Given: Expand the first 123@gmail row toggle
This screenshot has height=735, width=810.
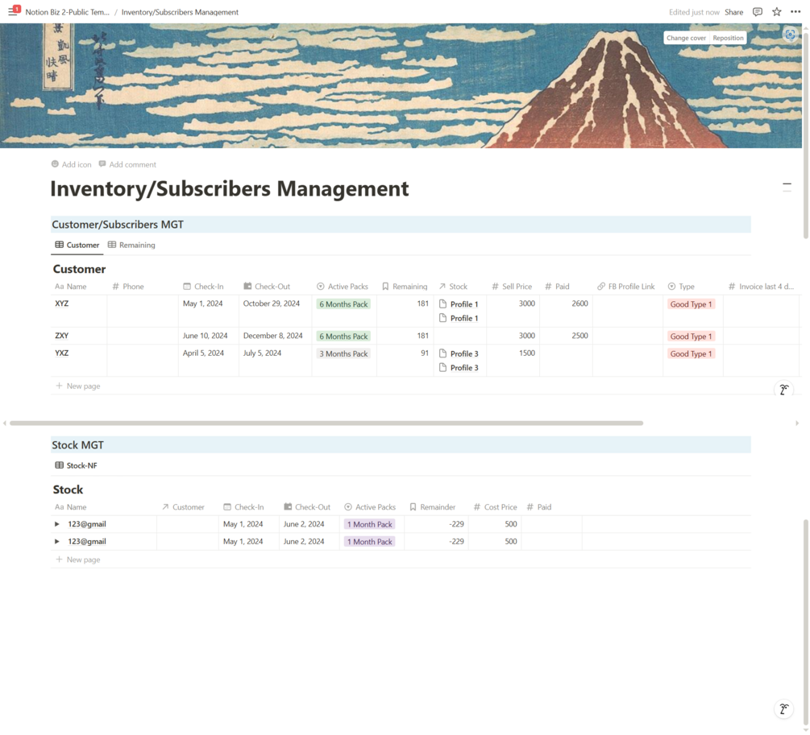Looking at the screenshot, I should point(57,524).
